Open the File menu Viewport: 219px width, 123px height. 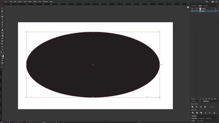tap(11, 1)
